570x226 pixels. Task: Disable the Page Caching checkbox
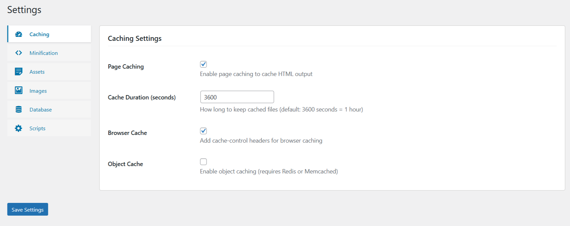click(x=203, y=64)
